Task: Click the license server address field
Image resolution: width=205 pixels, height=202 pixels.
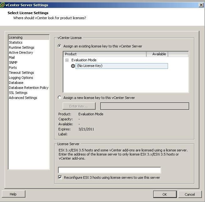Action: tap(109, 170)
